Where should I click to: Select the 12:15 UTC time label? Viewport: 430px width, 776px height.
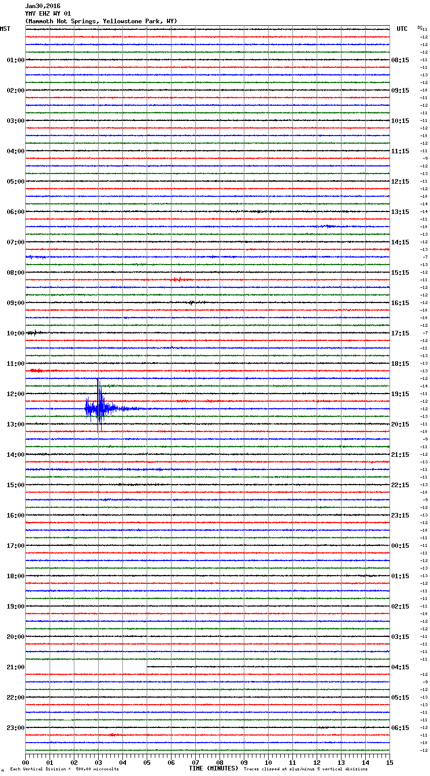pyautogui.click(x=400, y=182)
